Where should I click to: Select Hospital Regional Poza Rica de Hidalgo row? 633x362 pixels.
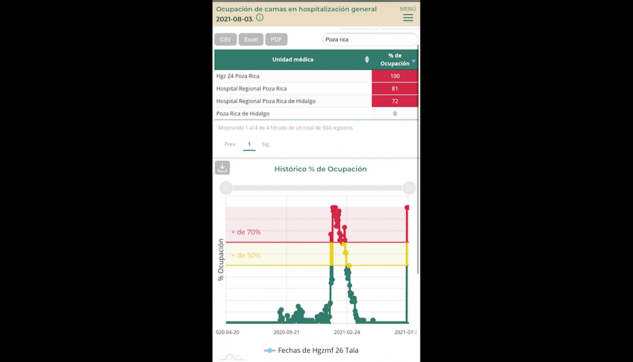293,101
